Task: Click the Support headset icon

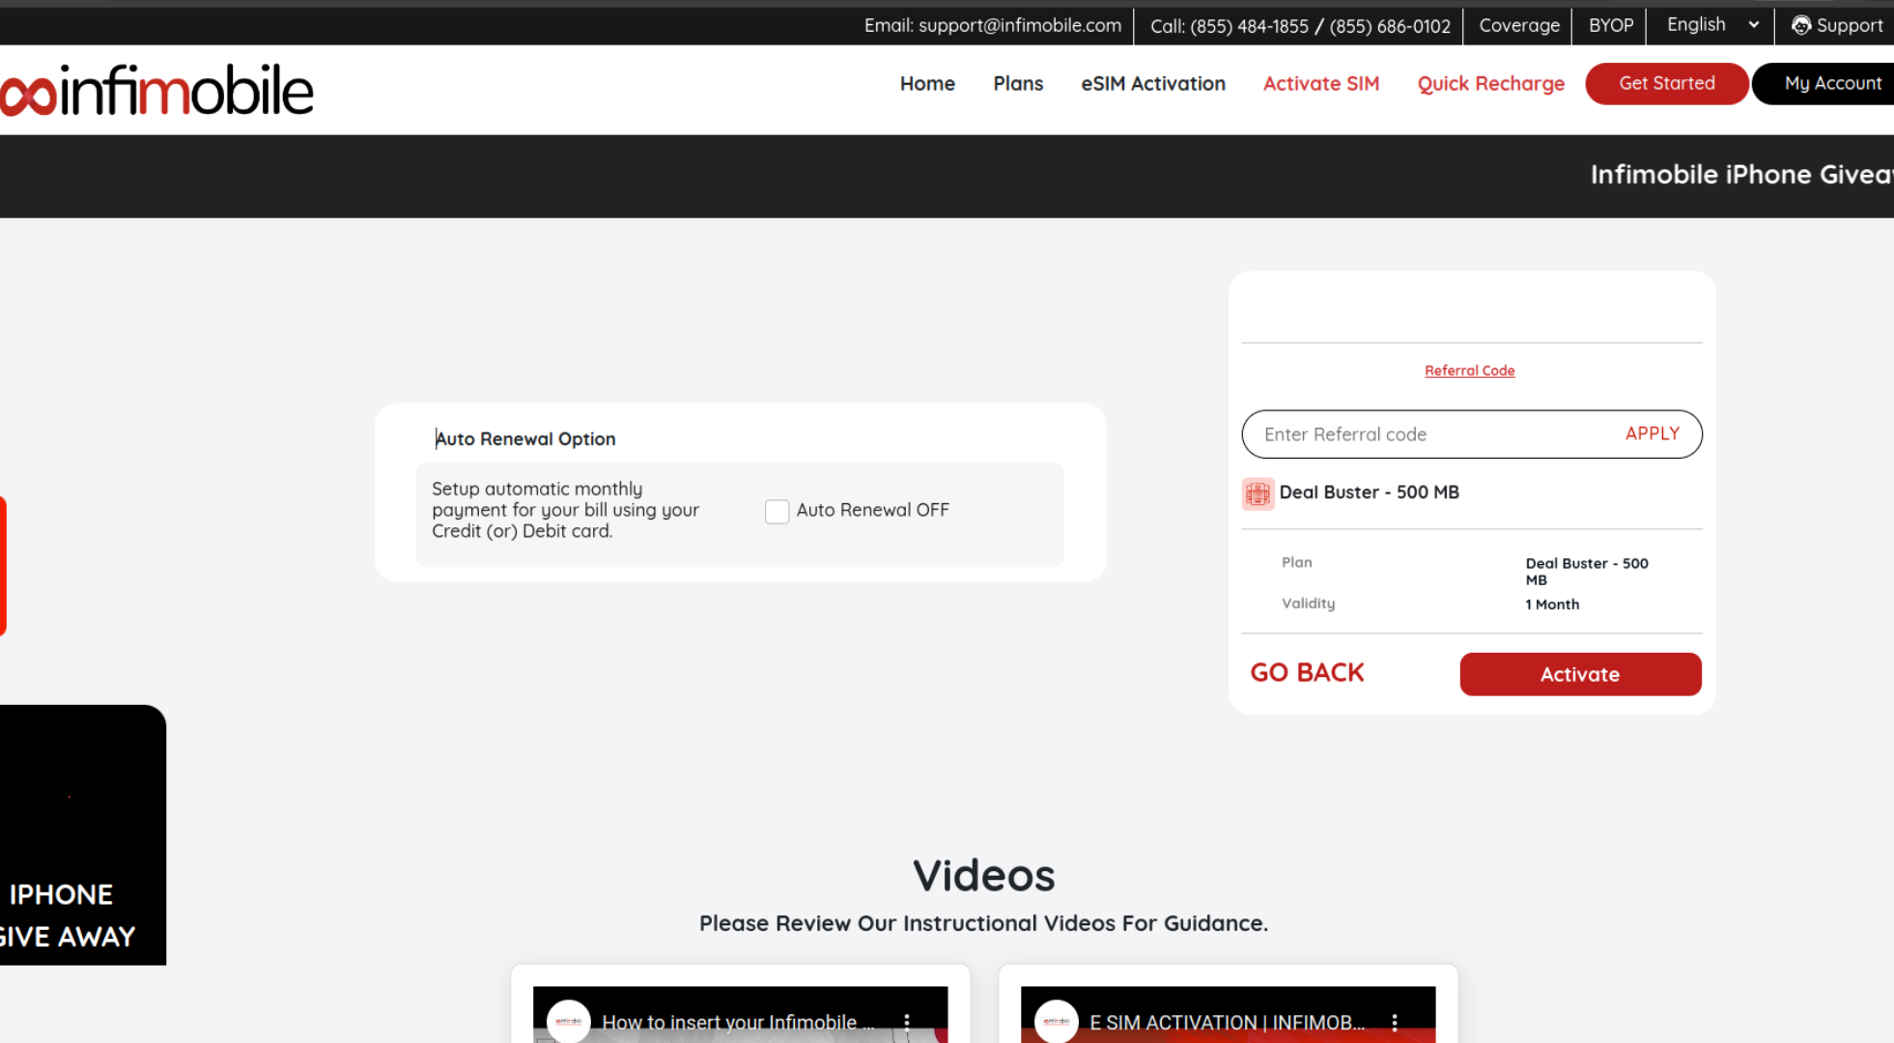Action: pyautogui.click(x=1800, y=26)
